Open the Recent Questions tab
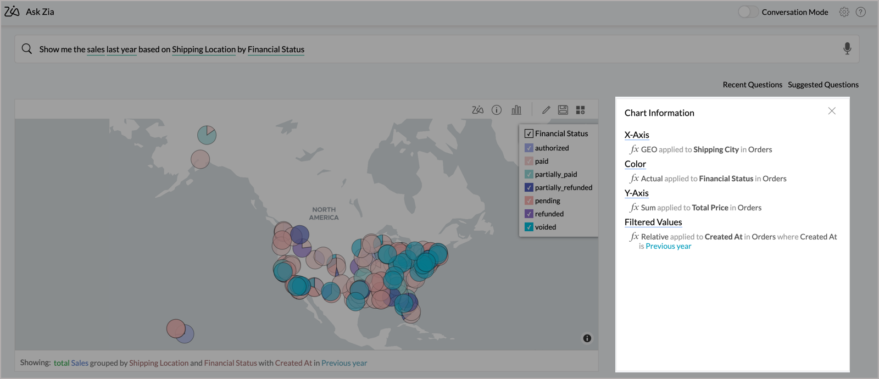879x379 pixels. (752, 85)
